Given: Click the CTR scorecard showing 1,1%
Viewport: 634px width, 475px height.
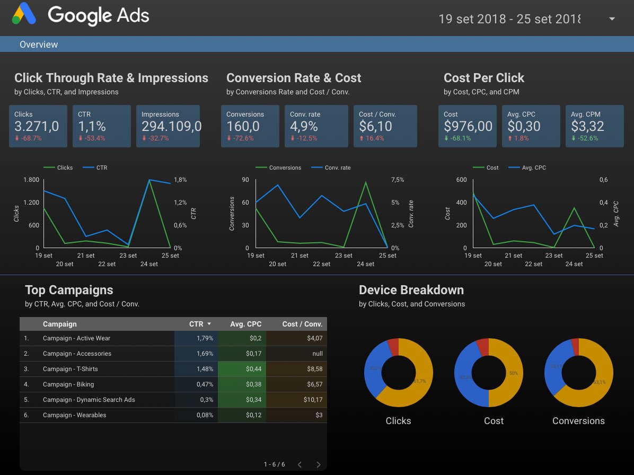Looking at the screenshot, I should (x=101, y=126).
